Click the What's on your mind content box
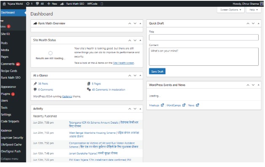The image size is (265, 167). point(204,57)
